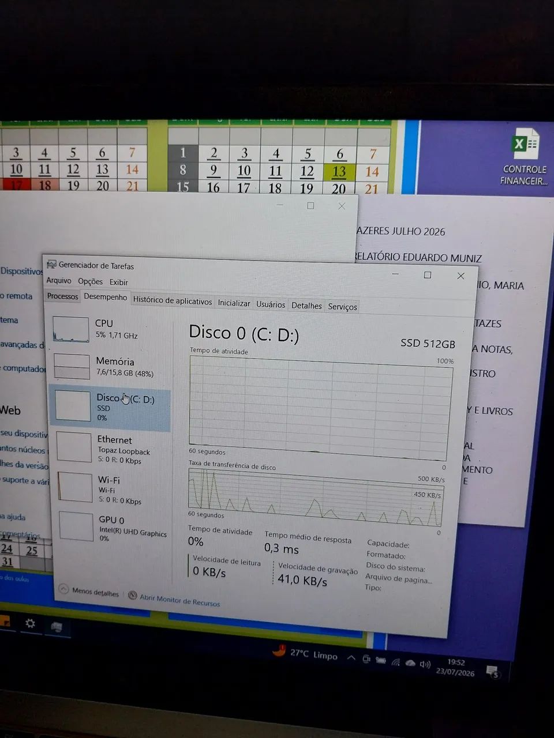Open CONTROLE FINANCEIRO Excel desktop icon

click(x=524, y=157)
